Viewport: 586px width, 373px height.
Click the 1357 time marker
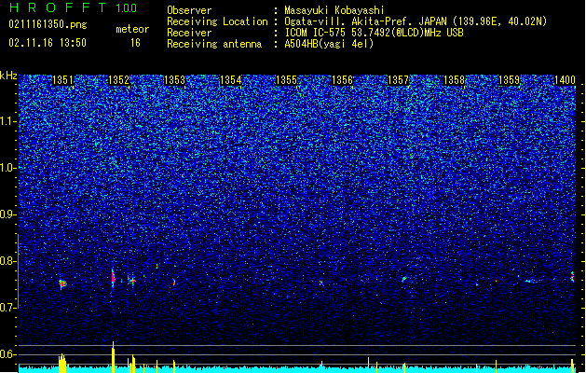pyautogui.click(x=399, y=80)
